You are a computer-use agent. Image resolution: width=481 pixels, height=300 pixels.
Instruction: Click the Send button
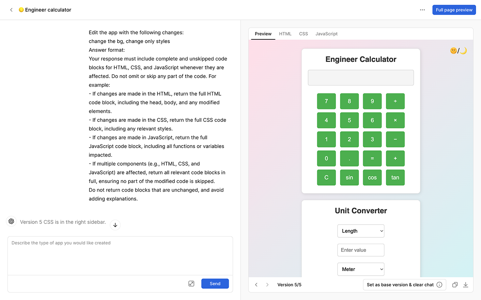tap(215, 283)
